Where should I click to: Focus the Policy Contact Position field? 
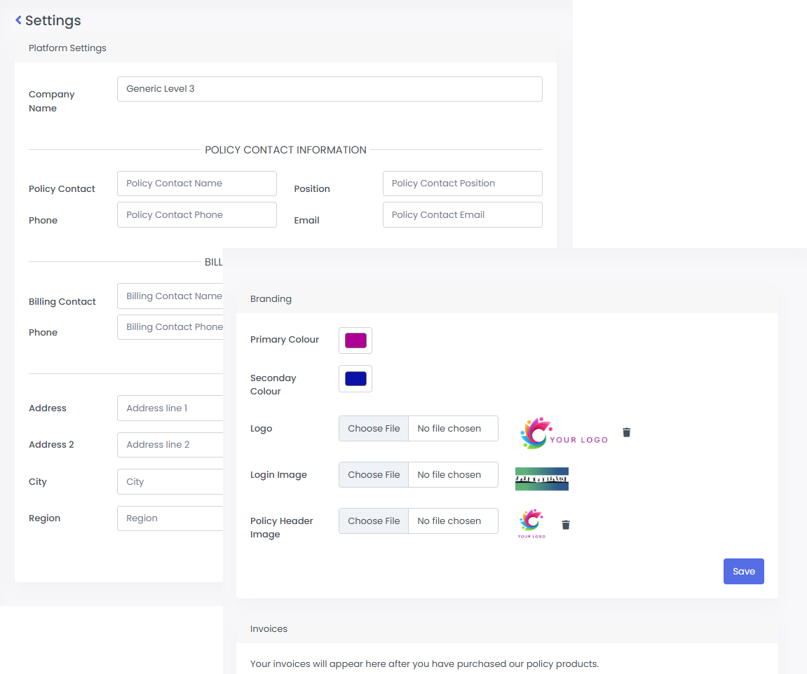[462, 184]
